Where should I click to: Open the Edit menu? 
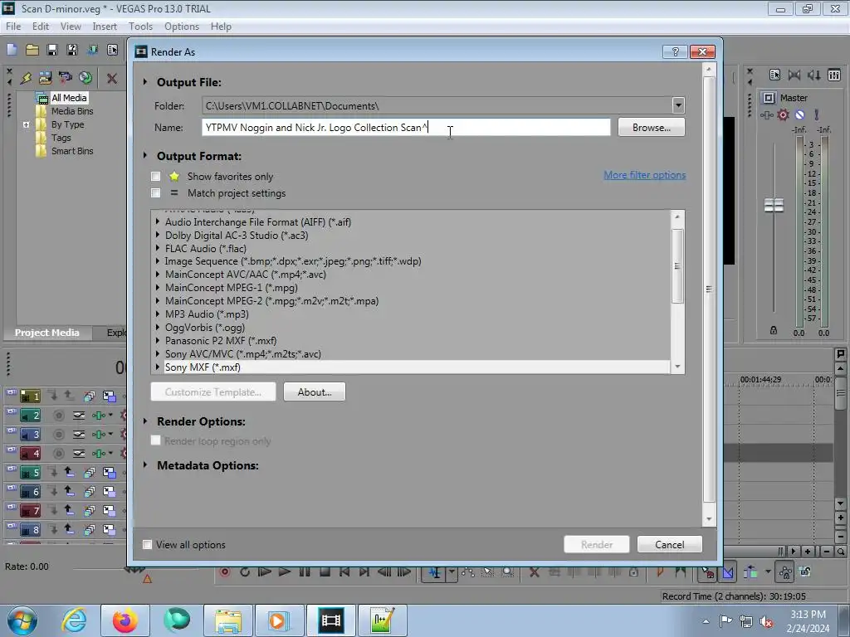[x=41, y=26]
